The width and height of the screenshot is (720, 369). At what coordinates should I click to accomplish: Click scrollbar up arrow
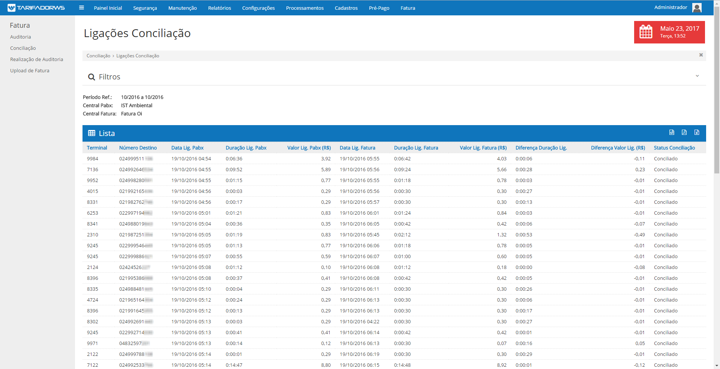717,3
